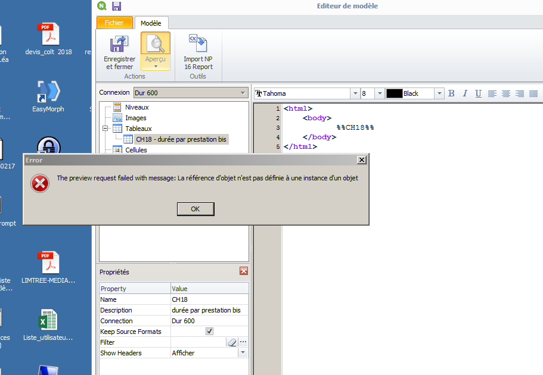Click the CH18 table icon
Screen dimensions: 543x375
click(x=128, y=139)
